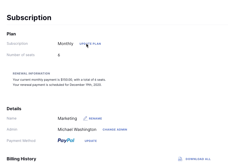Click the number of seats value 6
The image size is (228, 166).
(x=59, y=55)
